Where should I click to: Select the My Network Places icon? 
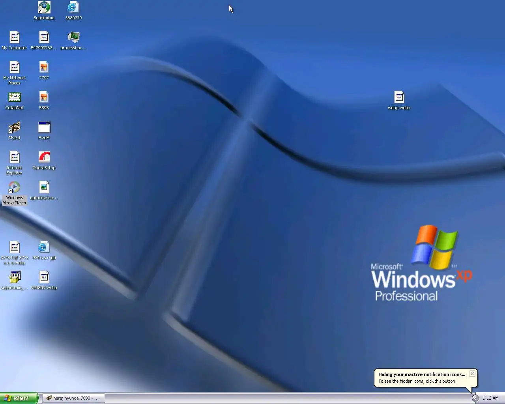pyautogui.click(x=15, y=73)
